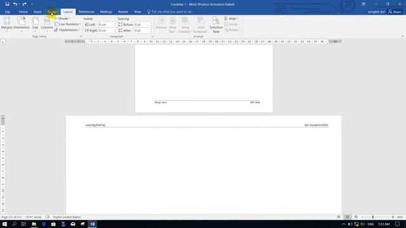Click the word count in status bar
The height and width of the screenshot is (228, 406).
[34, 217]
